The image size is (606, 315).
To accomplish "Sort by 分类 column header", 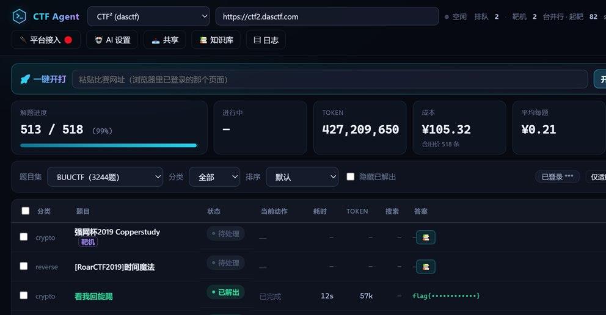I will click(x=44, y=211).
